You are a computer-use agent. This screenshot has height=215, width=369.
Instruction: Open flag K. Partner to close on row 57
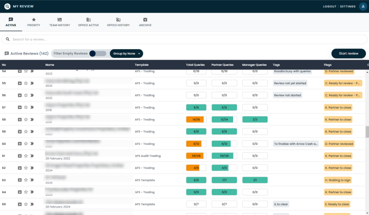point(338,107)
